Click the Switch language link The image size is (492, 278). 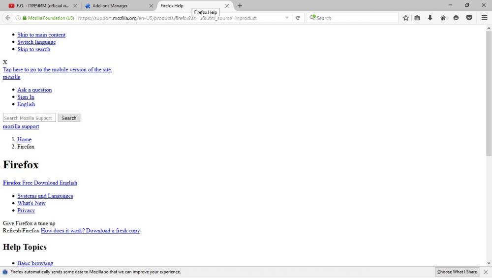[36, 42]
